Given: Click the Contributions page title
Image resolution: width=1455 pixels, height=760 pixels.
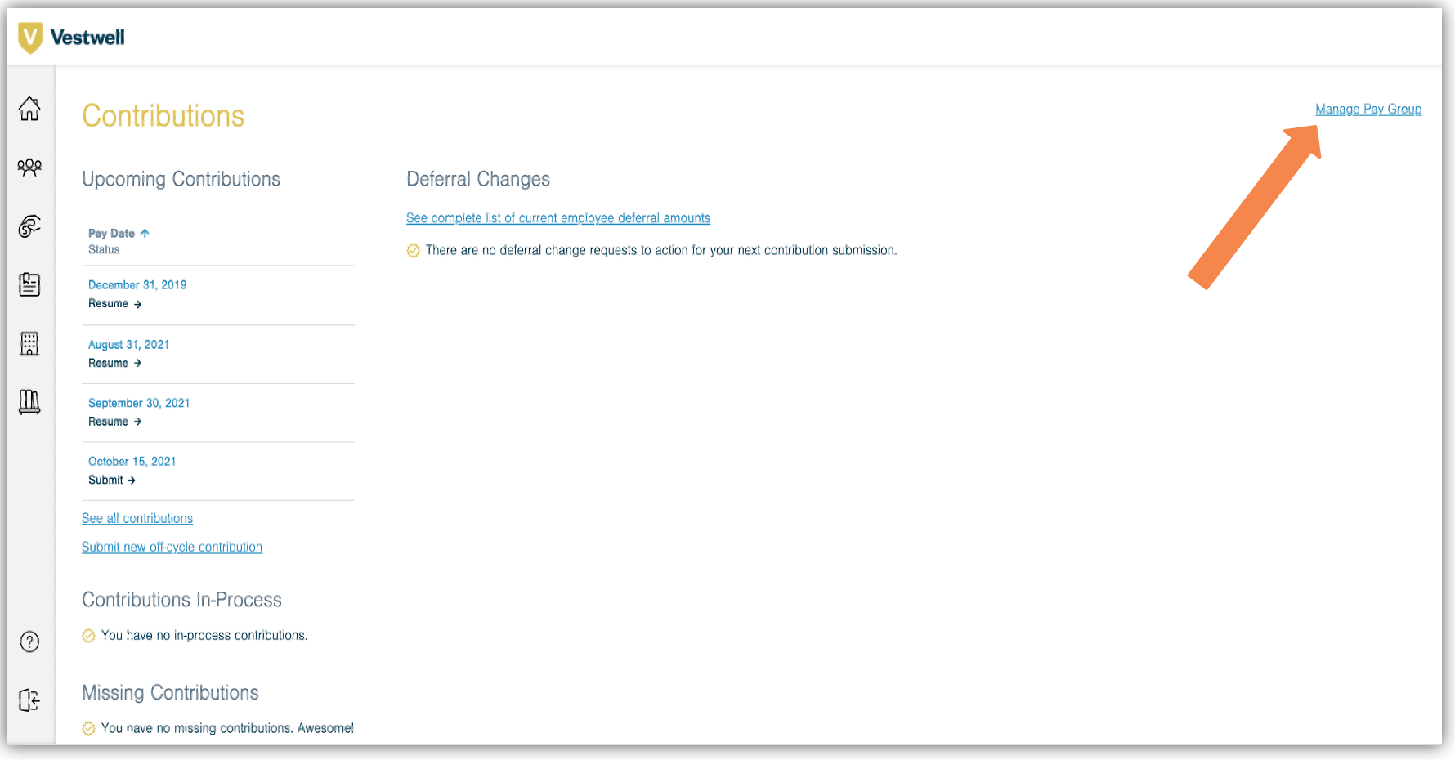Looking at the screenshot, I should point(163,116).
